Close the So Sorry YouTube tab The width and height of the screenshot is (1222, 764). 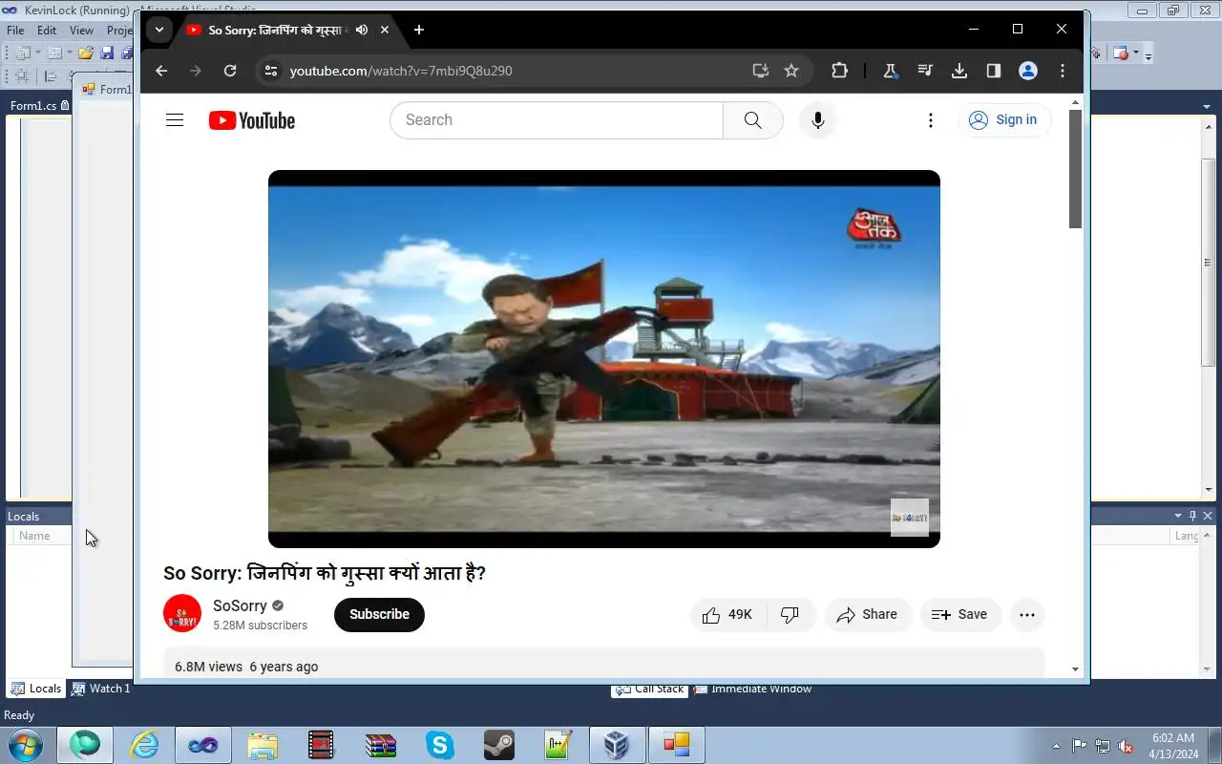point(385,30)
